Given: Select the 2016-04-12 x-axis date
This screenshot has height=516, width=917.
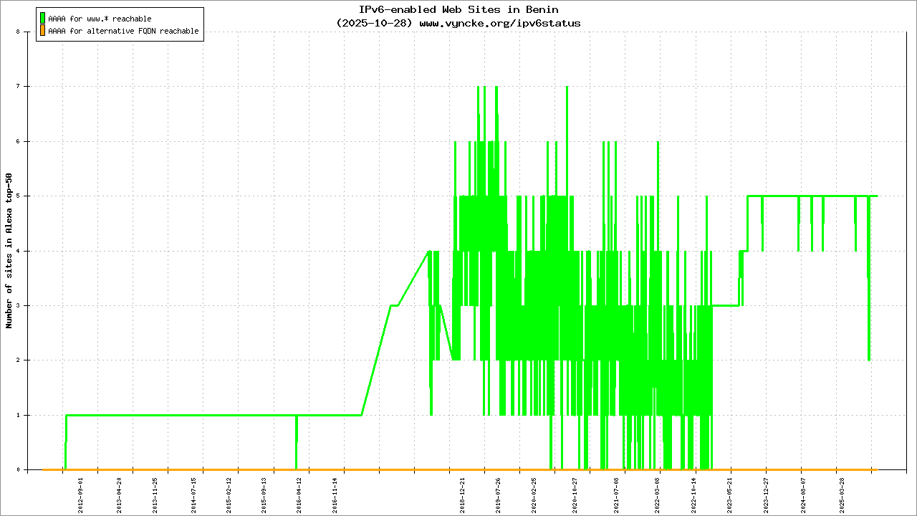Looking at the screenshot, I should pos(299,493).
